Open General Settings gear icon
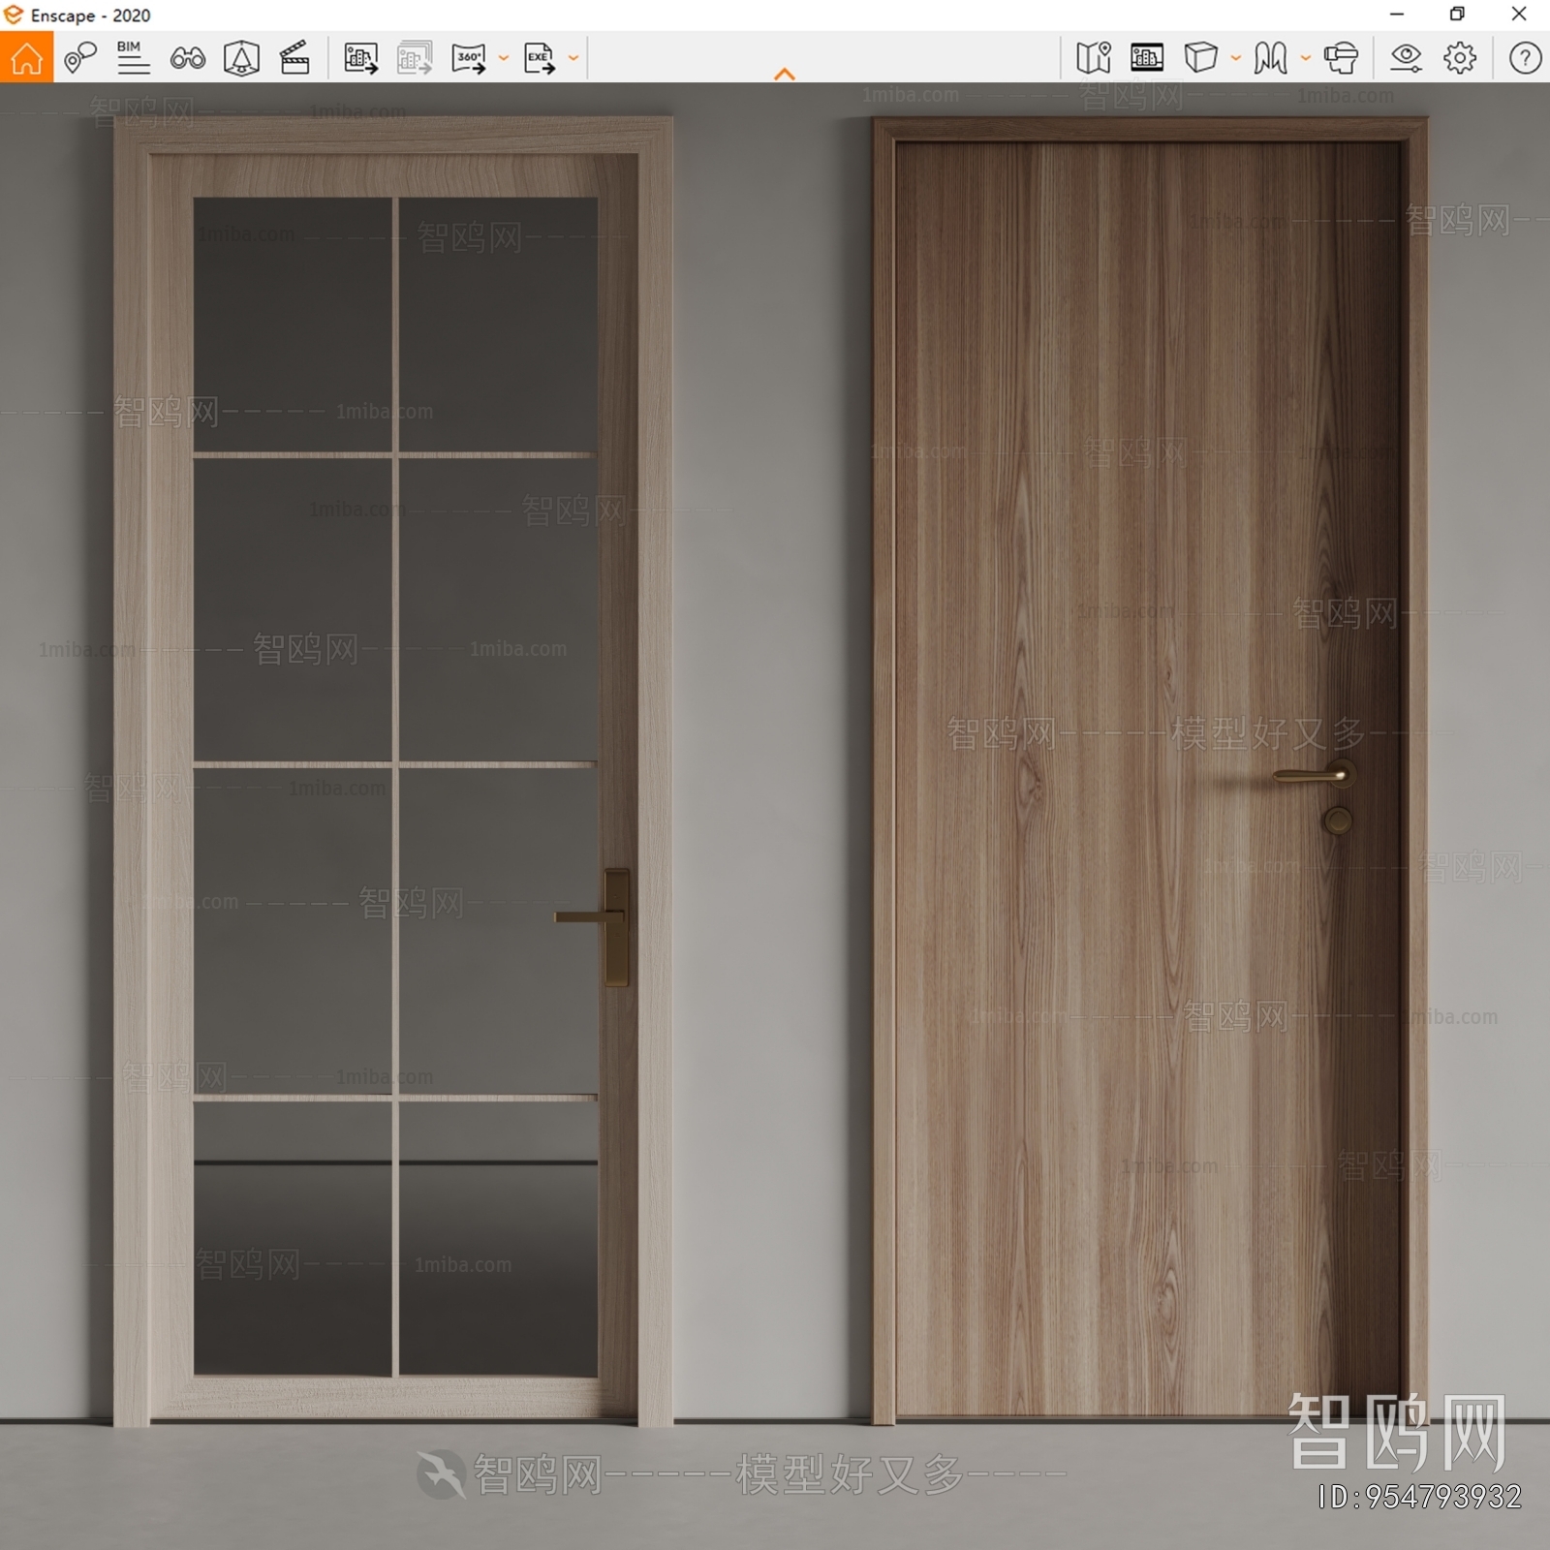Screen dimensions: 1550x1550 (1460, 58)
